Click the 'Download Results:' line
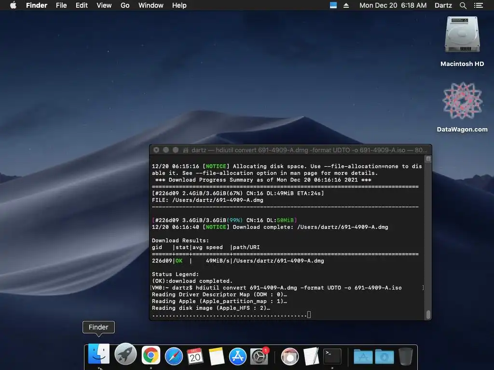This screenshot has width=494, height=370. click(180, 240)
